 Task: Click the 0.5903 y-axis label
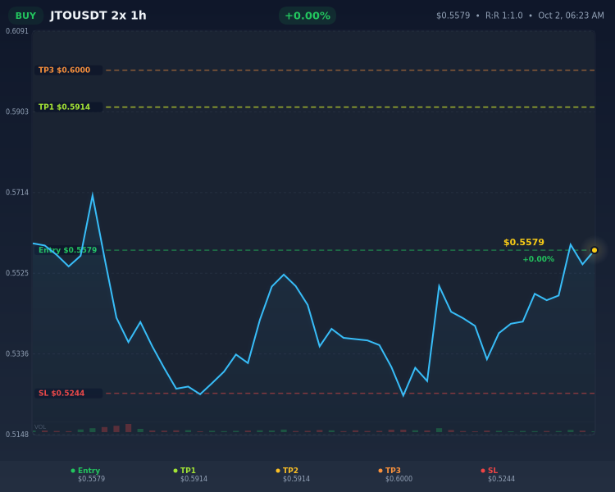(17, 112)
